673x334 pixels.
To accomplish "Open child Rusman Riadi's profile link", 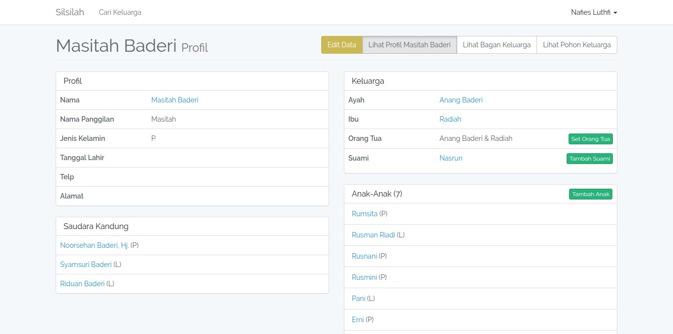I will pos(373,235).
